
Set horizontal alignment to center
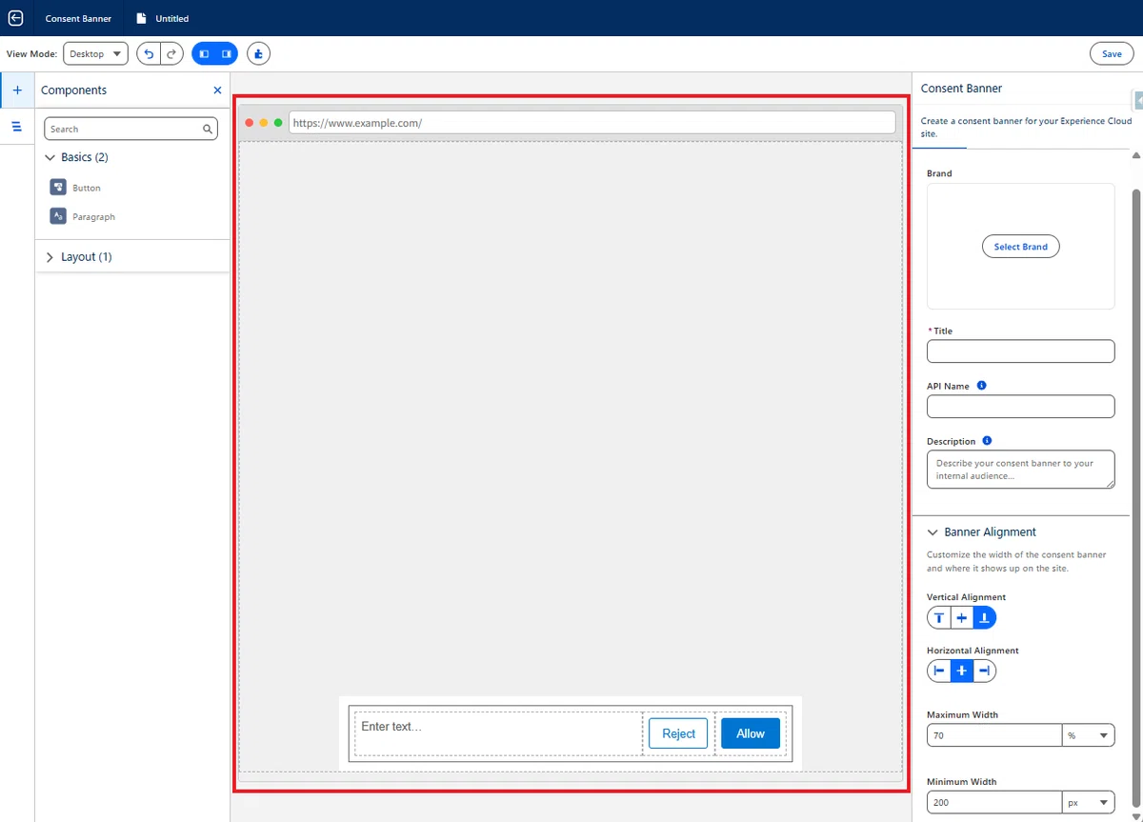coord(962,672)
